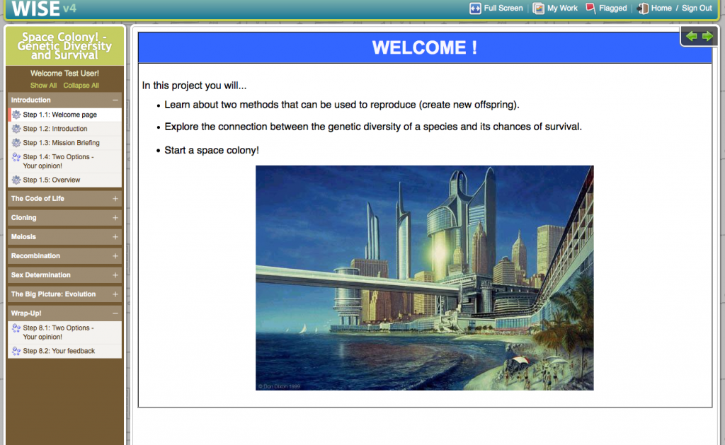This screenshot has width=725, height=445.
Task: Click the Full Screen link text
Action: coord(503,8)
